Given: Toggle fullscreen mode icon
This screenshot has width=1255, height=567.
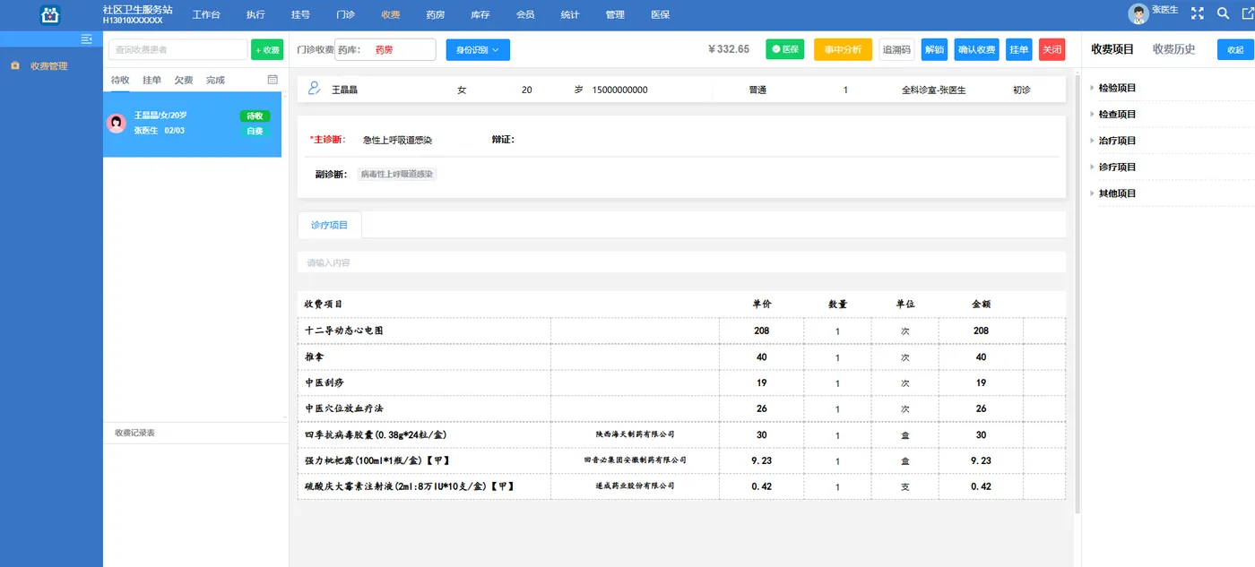Looking at the screenshot, I should click(x=1198, y=13).
